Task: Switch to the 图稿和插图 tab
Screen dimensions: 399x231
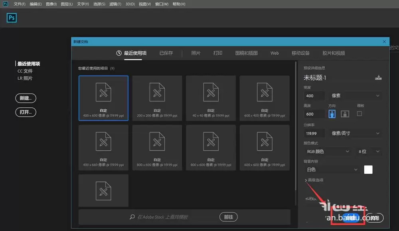Action: pyautogui.click(x=246, y=53)
